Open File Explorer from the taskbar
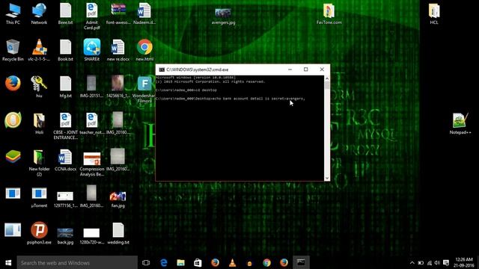The image size is (479, 269). (x=181, y=262)
